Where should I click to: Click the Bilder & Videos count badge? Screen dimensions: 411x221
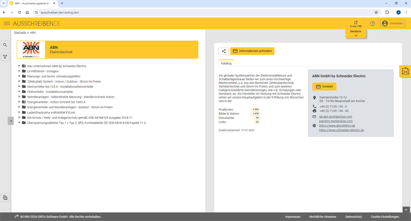pos(255,114)
